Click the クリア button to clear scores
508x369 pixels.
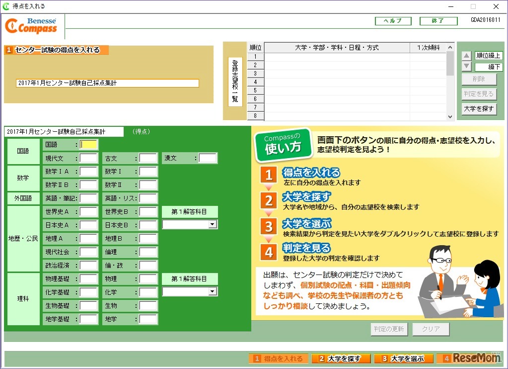[430, 329]
